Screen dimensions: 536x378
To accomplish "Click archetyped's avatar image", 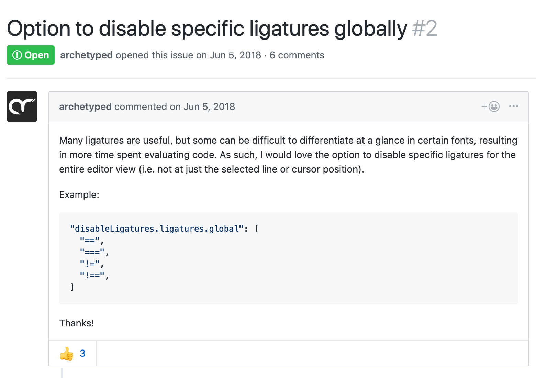I will tap(22, 107).
